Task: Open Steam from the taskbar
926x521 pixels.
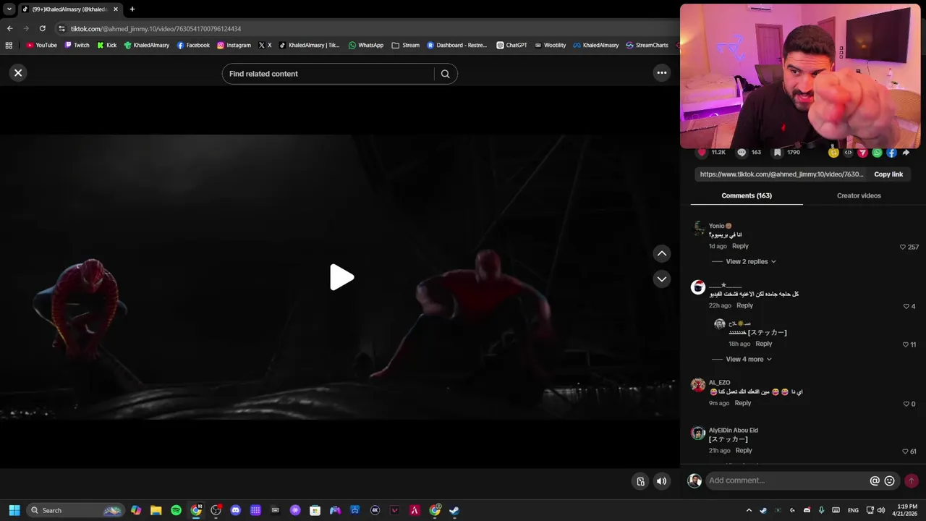Action: [x=454, y=510]
